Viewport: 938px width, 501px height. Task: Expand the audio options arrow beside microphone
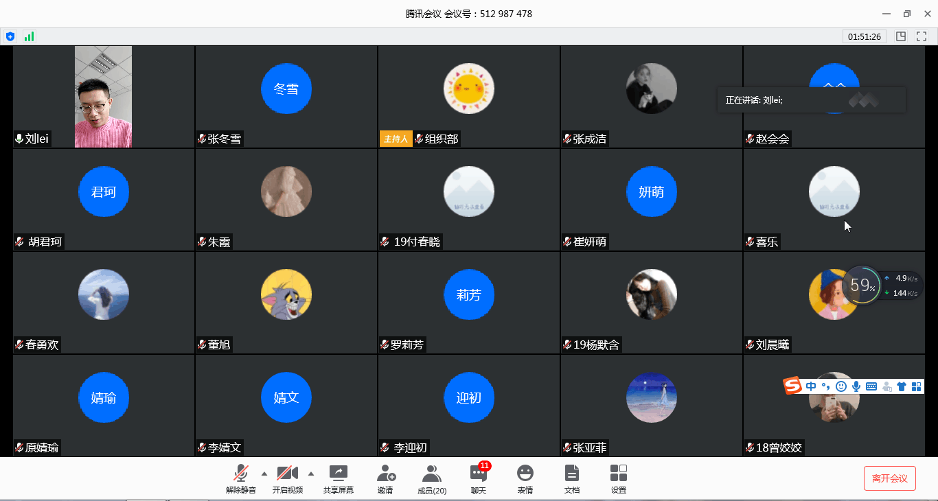tap(264, 474)
